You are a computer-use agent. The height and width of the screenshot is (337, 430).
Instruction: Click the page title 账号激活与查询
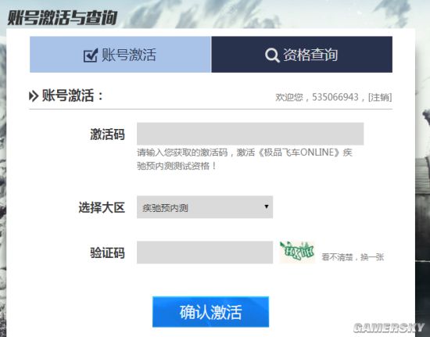coord(63,17)
